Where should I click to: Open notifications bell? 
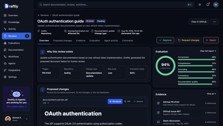(208, 4)
